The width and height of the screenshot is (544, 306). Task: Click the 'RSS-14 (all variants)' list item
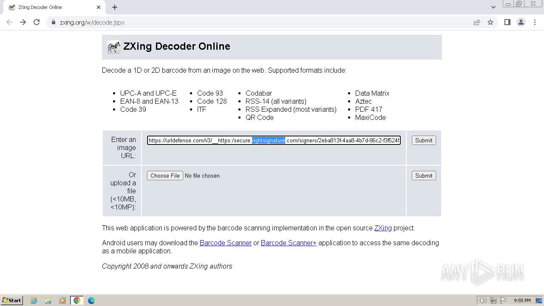tap(276, 101)
